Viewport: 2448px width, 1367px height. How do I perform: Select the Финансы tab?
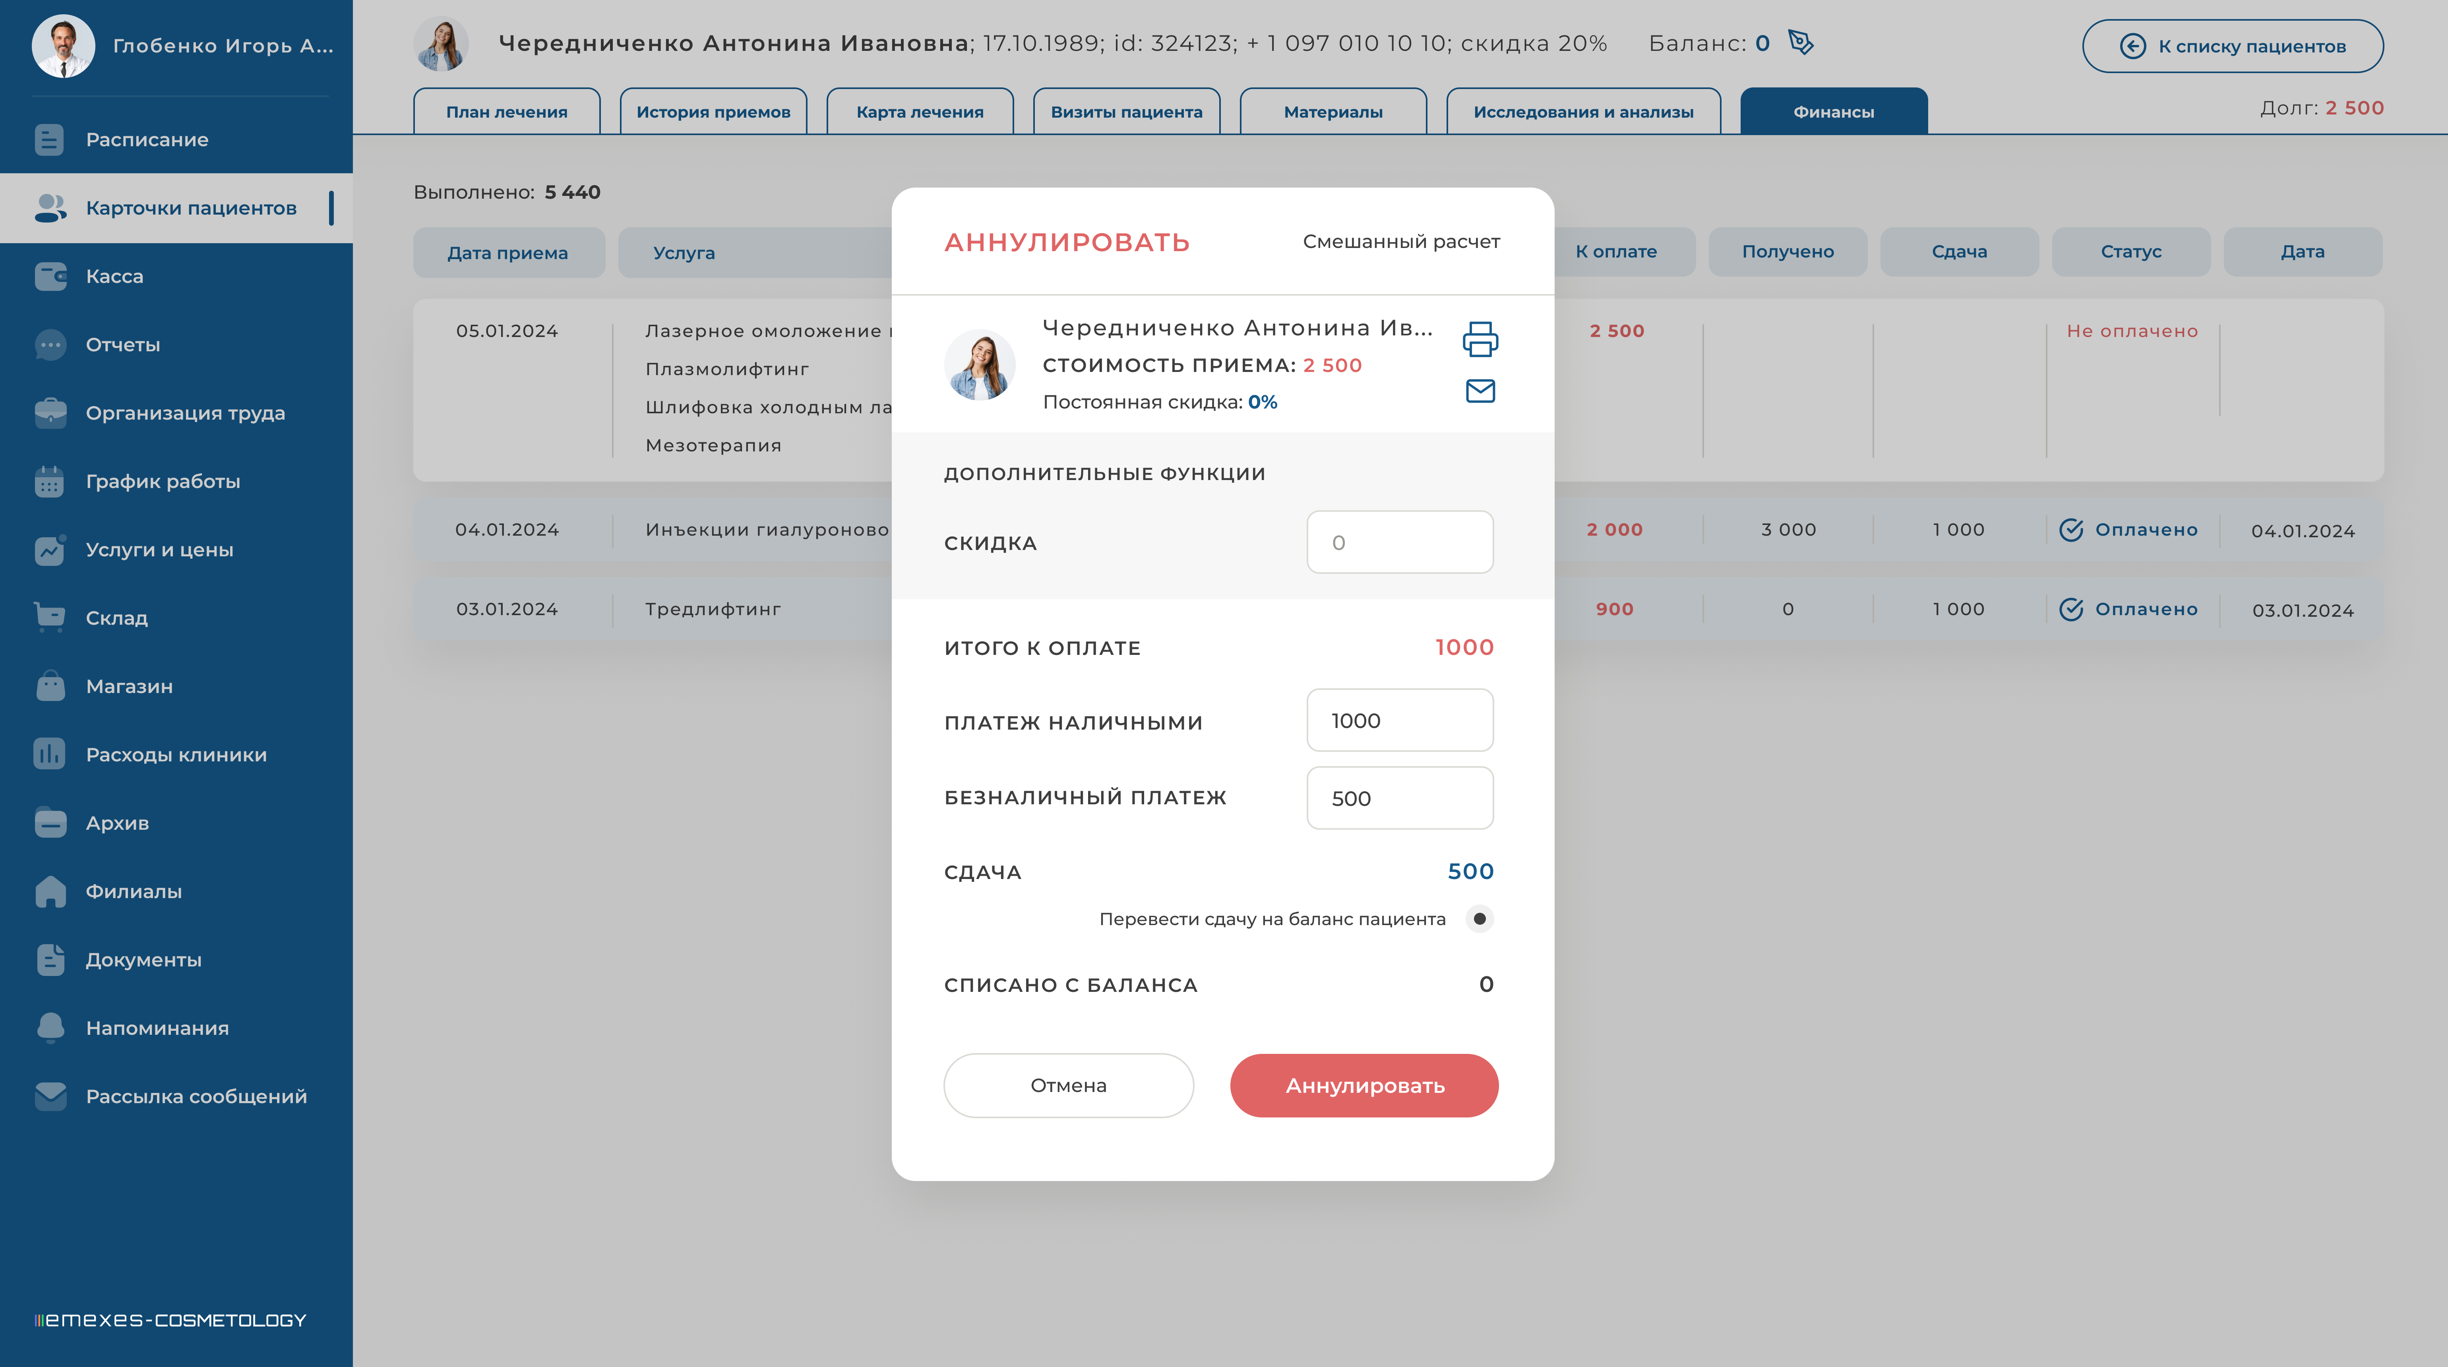1833,112
